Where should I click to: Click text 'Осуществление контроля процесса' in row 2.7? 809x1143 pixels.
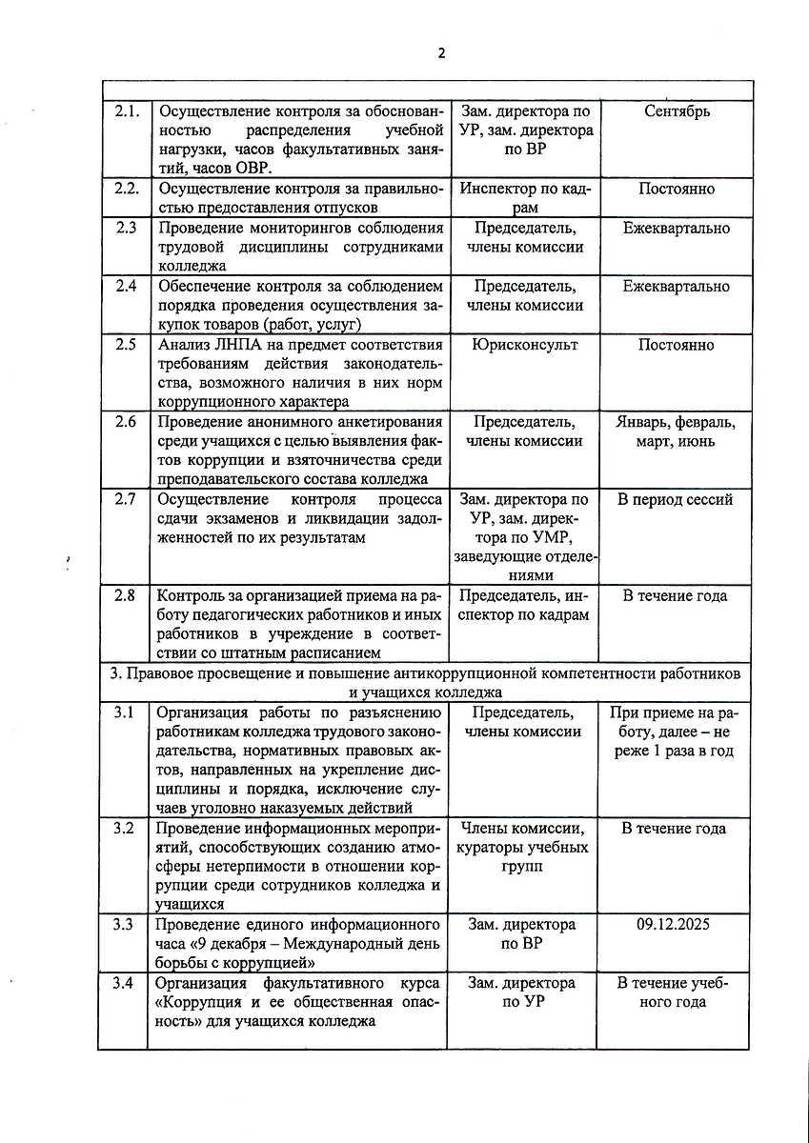click(x=300, y=499)
